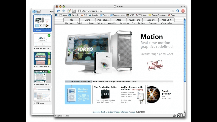
Task: Click the Indie Labels Join European iTunes headline
Action: coord(115,81)
